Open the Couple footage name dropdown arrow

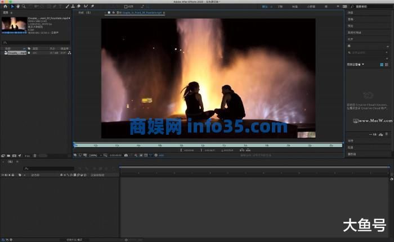coord(69,17)
